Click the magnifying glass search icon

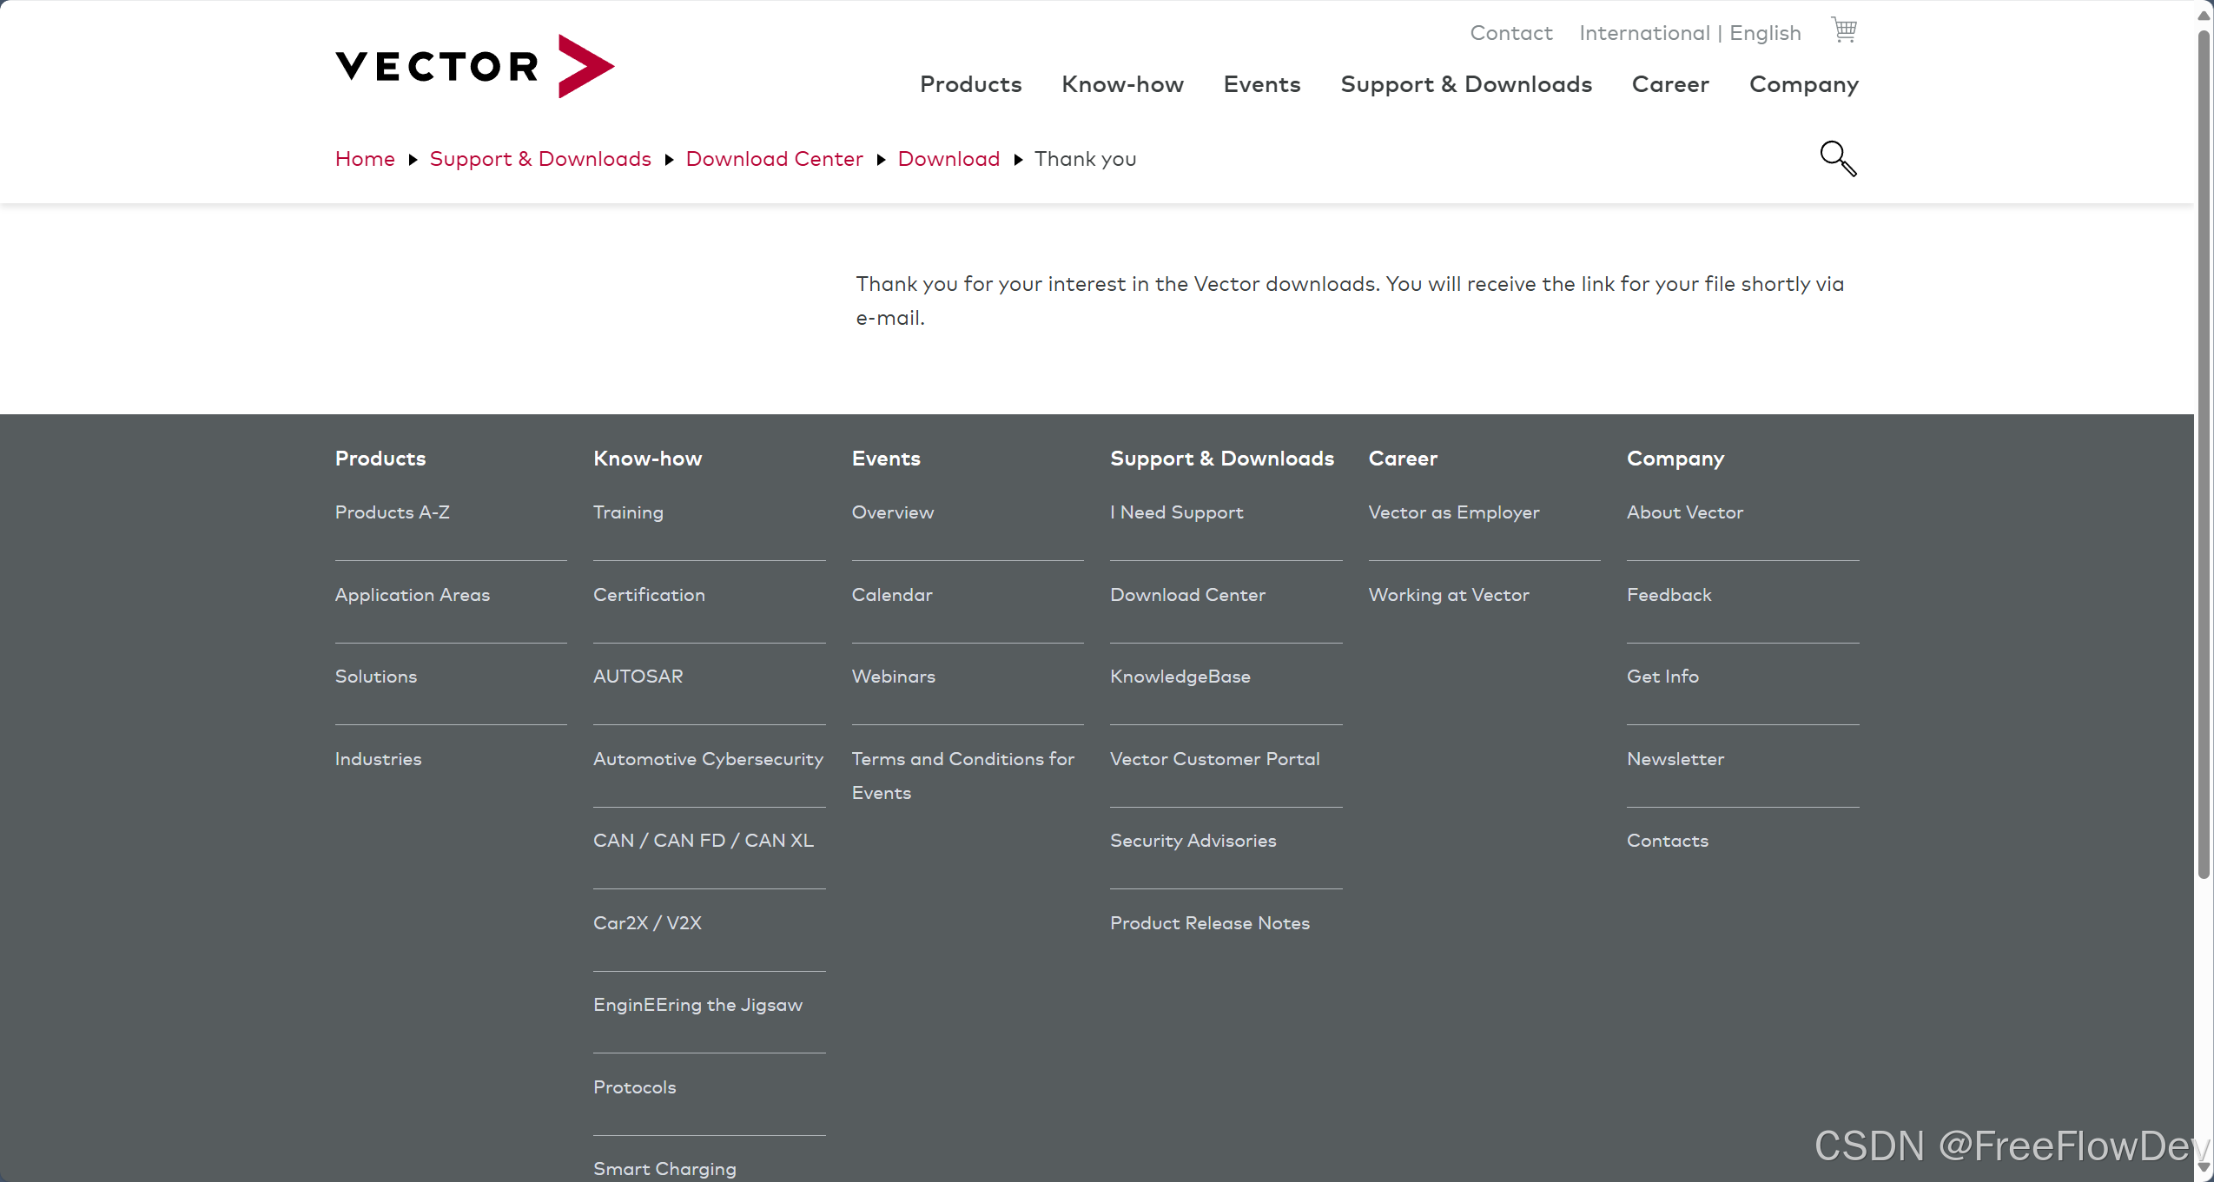point(1837,158)
